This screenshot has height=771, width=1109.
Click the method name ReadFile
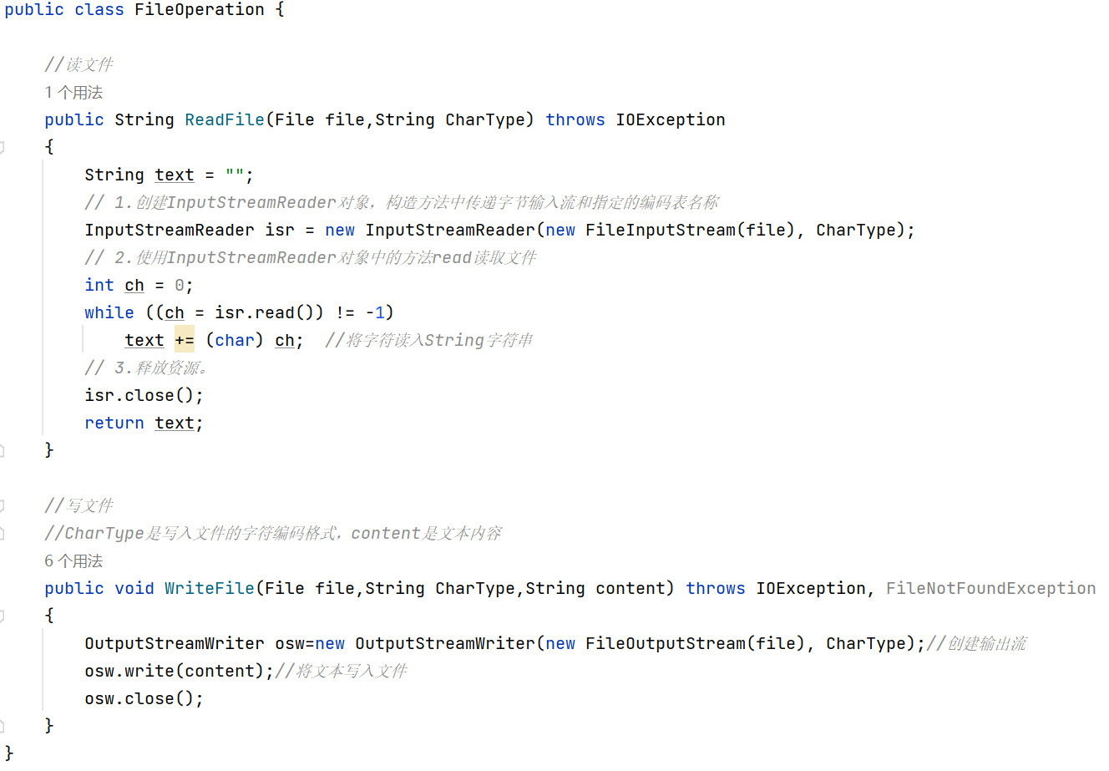pyautogui.click(x=224, y=119)
